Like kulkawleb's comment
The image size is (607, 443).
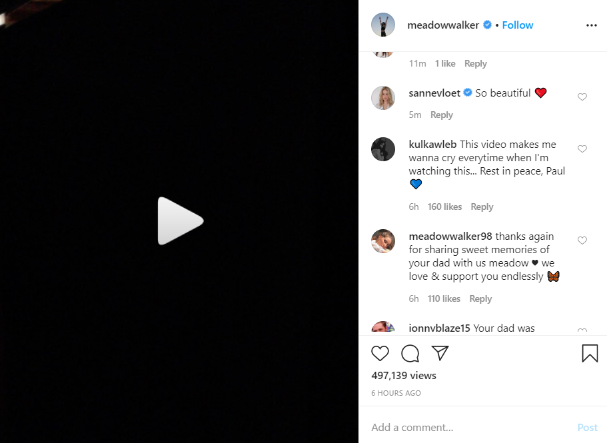pyautogui.click(x=582, y=149)
